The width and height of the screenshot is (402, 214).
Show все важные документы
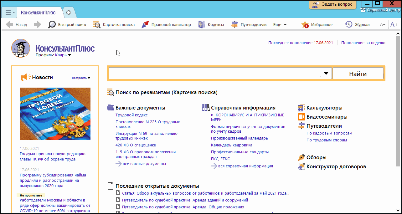click(144, 164)
